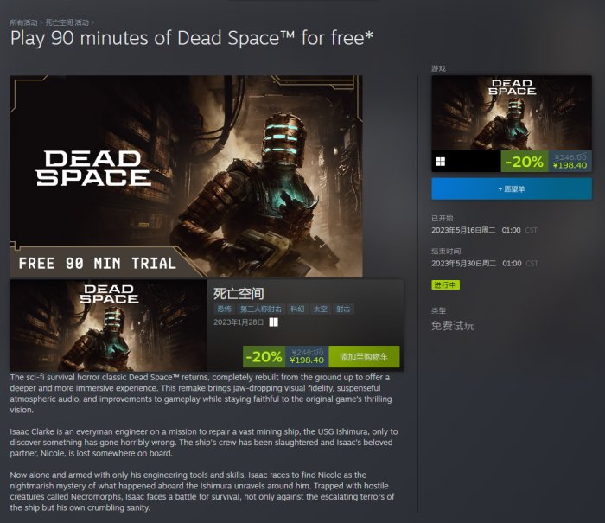Select the 第三人称射击 tag

pos(261,309)
